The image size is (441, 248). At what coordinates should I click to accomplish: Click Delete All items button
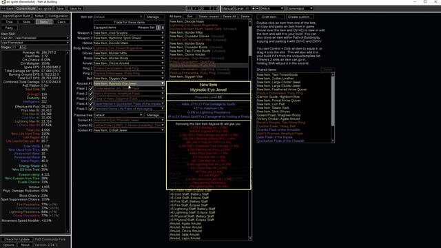point(229,17)
